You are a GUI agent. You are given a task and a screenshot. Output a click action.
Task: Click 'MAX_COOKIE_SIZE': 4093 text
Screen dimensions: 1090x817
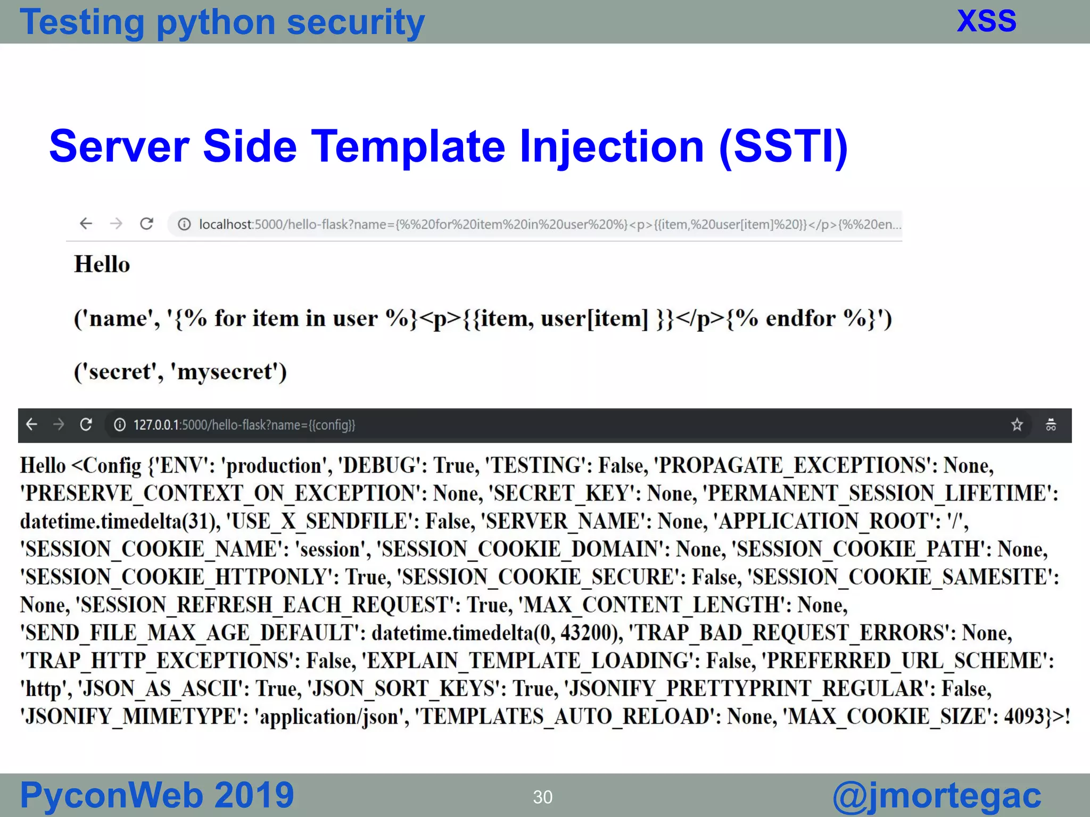(914, 717)
